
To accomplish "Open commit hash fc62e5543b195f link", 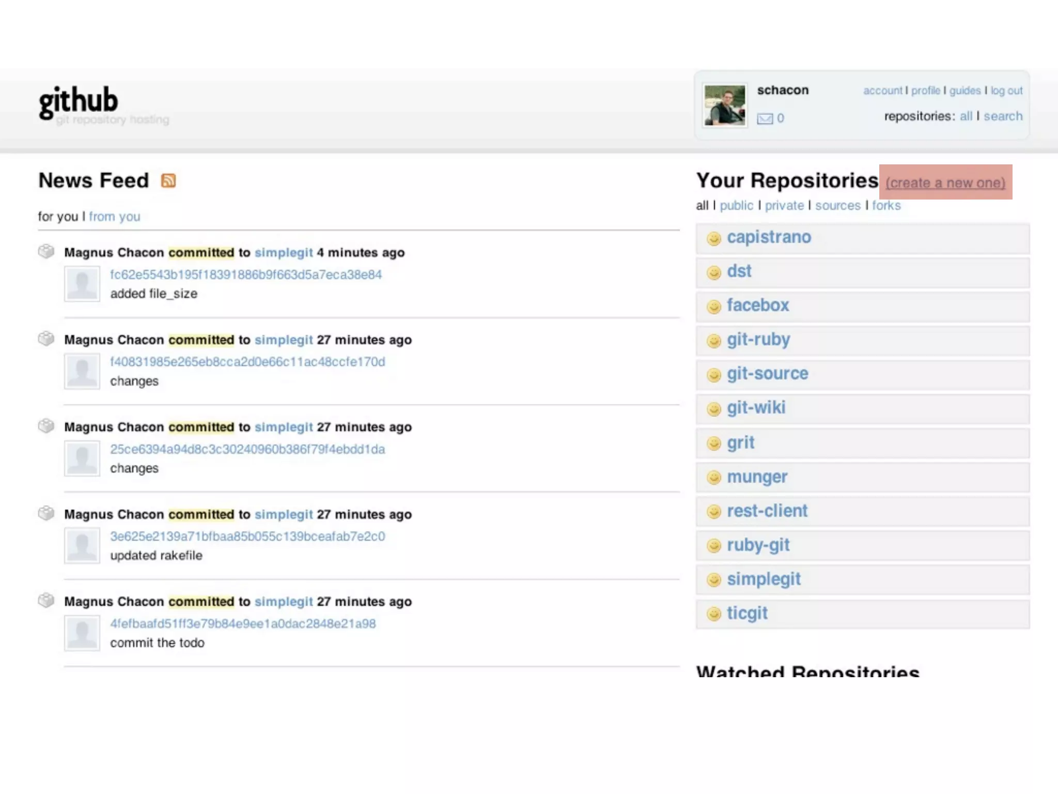I will point(246,274).
